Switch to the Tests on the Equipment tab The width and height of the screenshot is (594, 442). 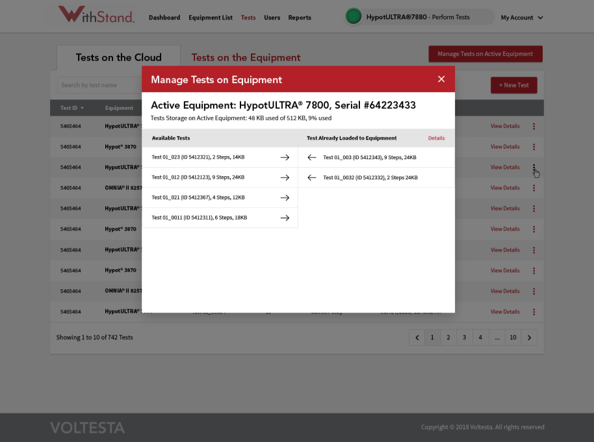tap(246, 58)
